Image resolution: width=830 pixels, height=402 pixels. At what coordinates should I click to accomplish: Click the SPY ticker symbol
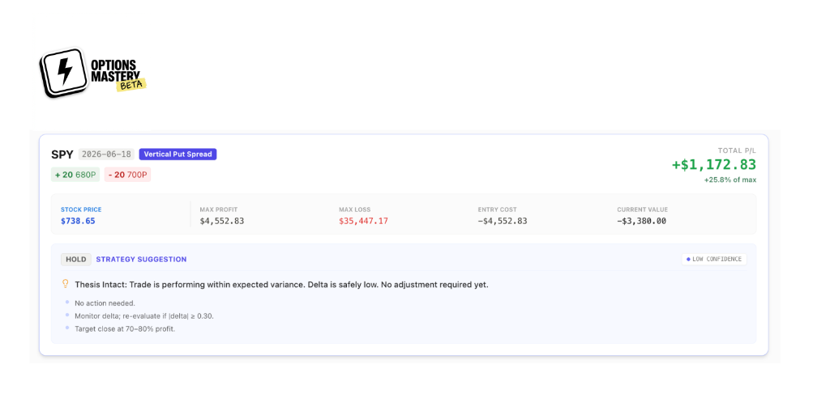pos(62,154)
